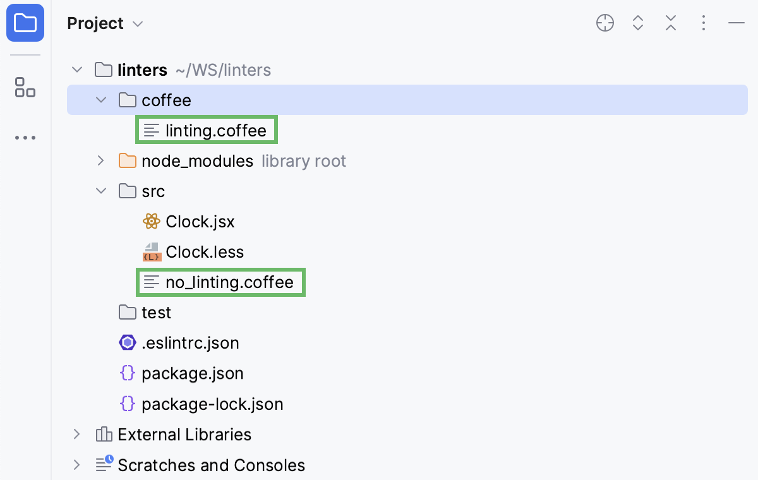Viewport: 758px width, 480px height.
Task: Click the Collapse All toolbar icon
Action: (671, 23)
